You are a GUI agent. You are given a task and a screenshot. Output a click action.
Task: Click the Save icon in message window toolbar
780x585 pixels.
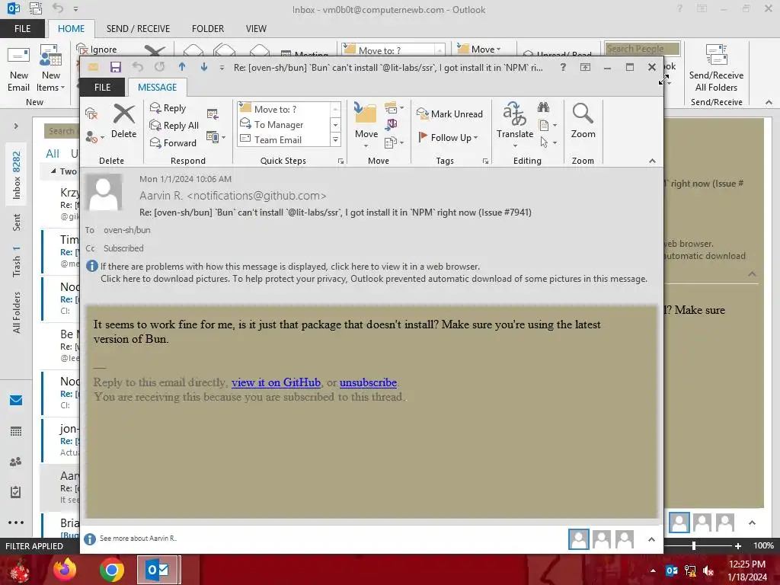[x=116, y=67]
